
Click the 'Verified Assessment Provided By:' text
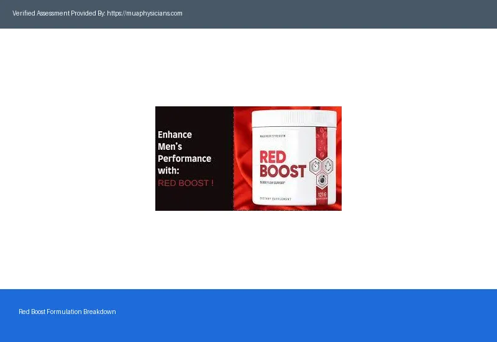(59, 13)
